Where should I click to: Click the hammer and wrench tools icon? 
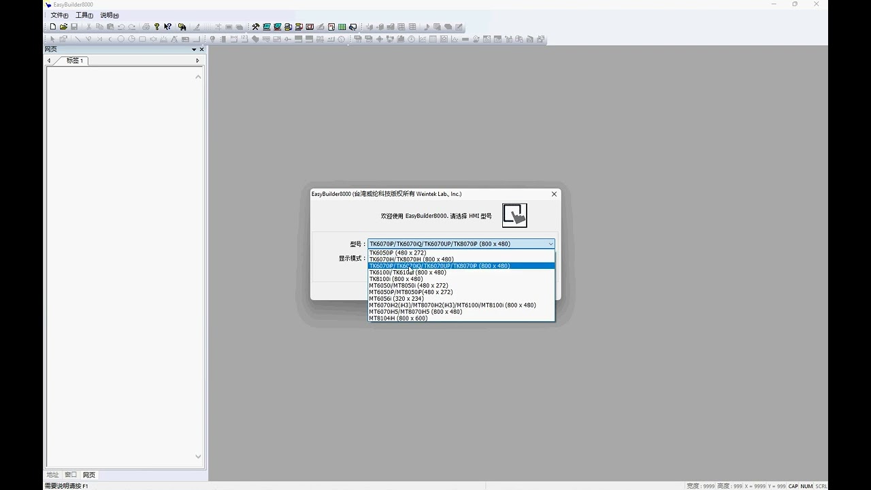255,27
